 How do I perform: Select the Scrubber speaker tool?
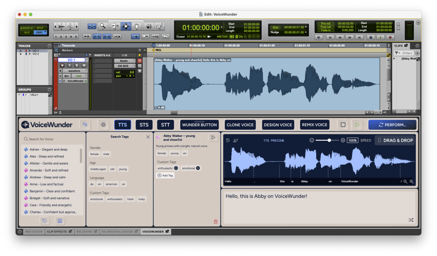[149, 26]
